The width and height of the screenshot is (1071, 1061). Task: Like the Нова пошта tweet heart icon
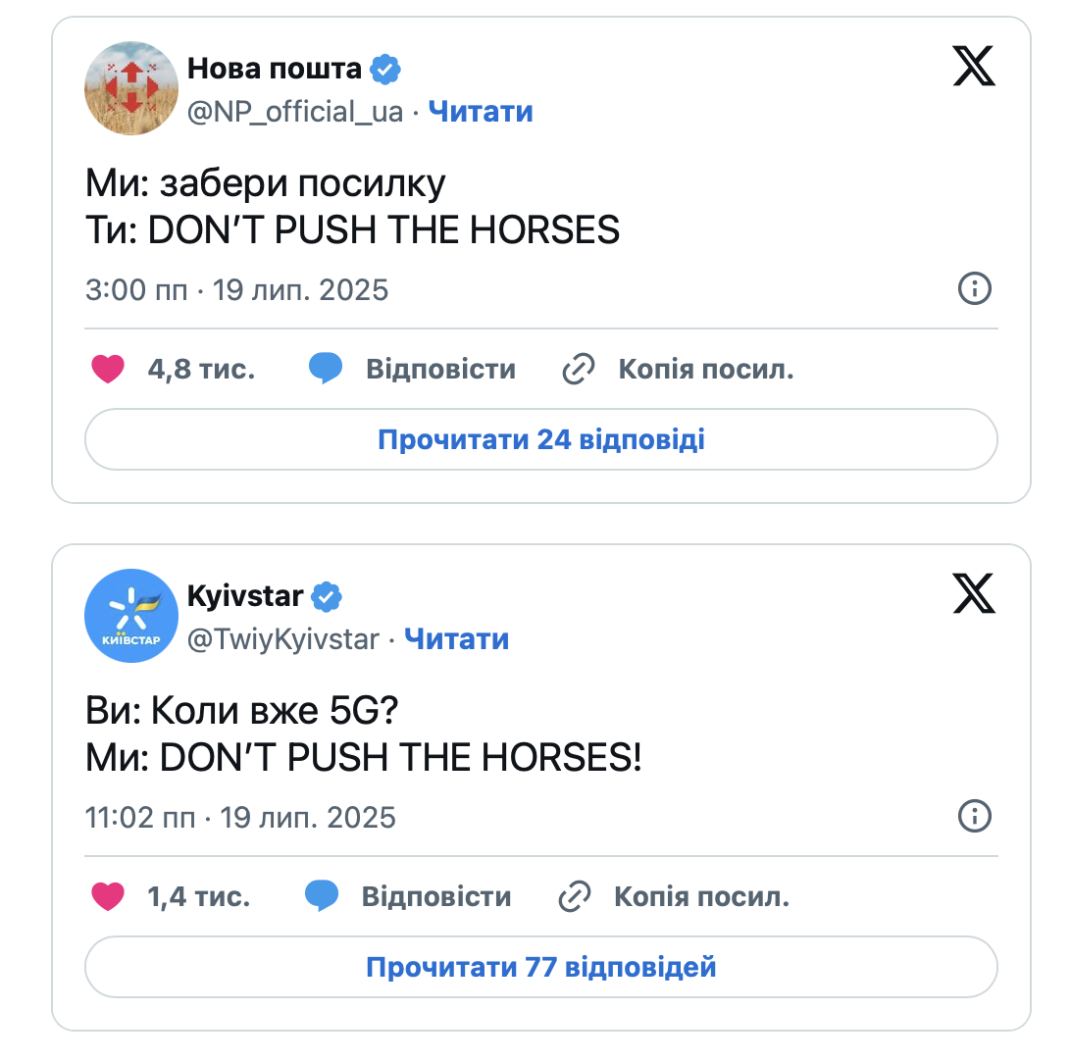108,370
